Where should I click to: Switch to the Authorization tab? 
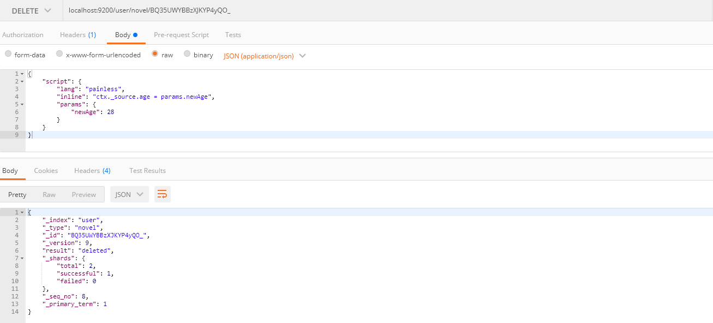click(23, 35)
